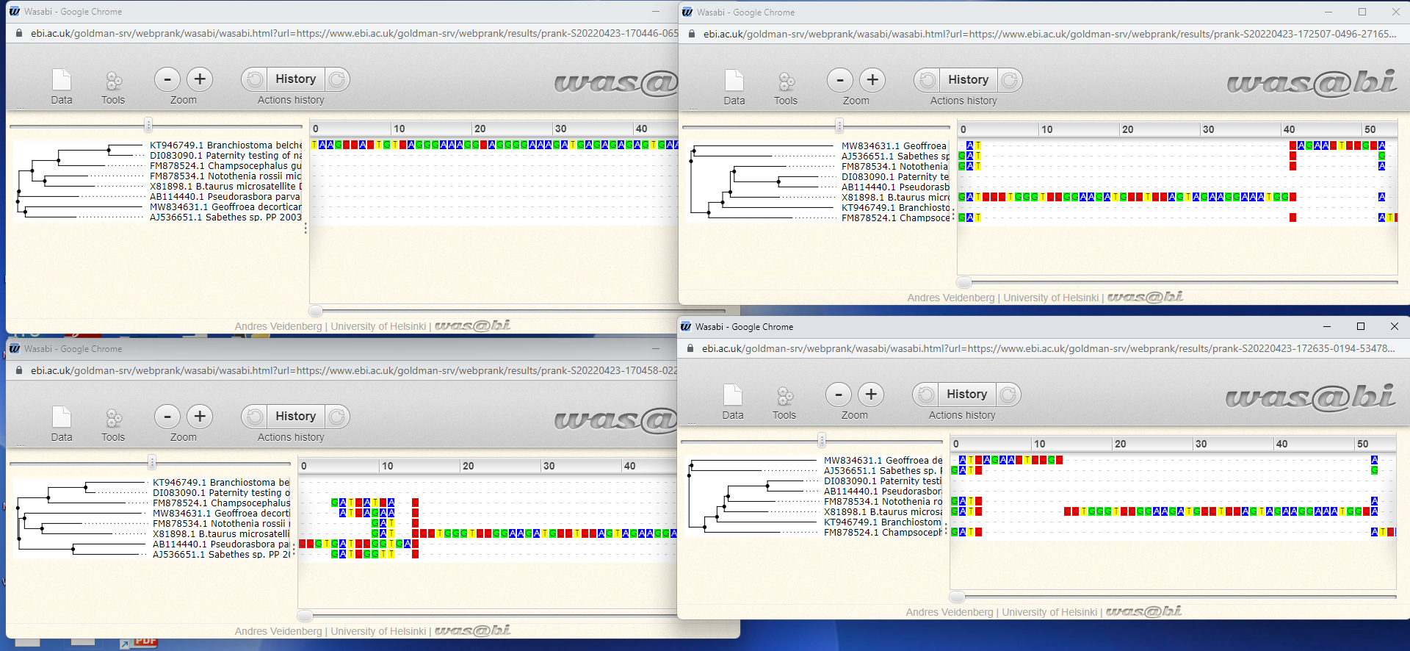Maximize the 172635 Wasabi Chrome window
The height and width of the screenshot is (651, 1410).
tap(1361, 326)
